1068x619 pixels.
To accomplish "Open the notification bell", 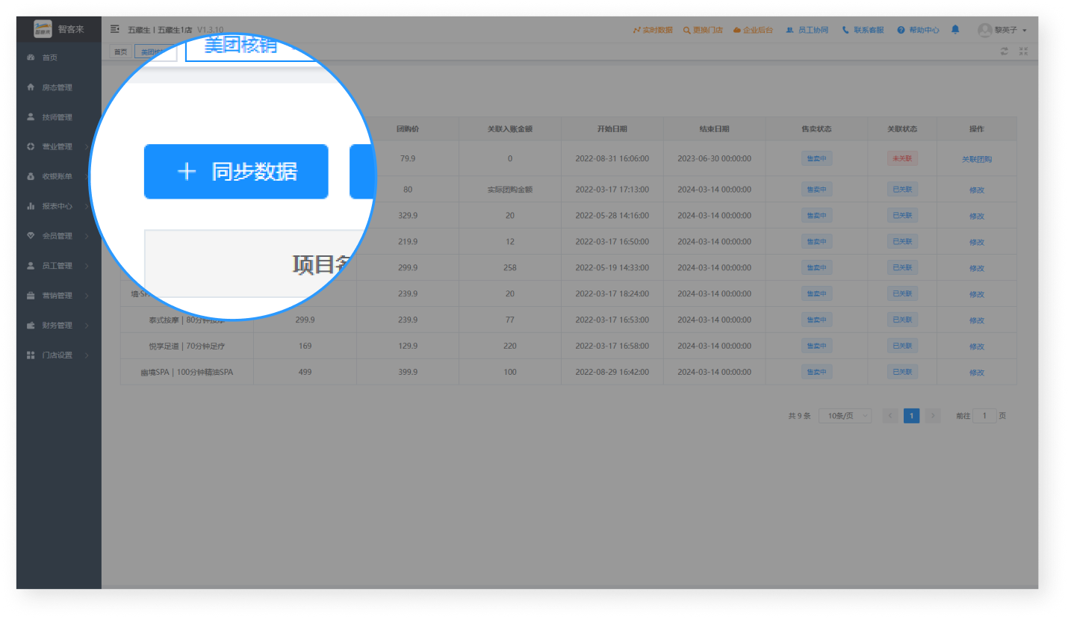I will 955,30.
